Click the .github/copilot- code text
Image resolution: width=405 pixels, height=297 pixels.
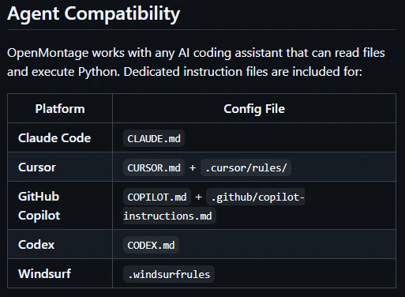[x=256, y=197]
